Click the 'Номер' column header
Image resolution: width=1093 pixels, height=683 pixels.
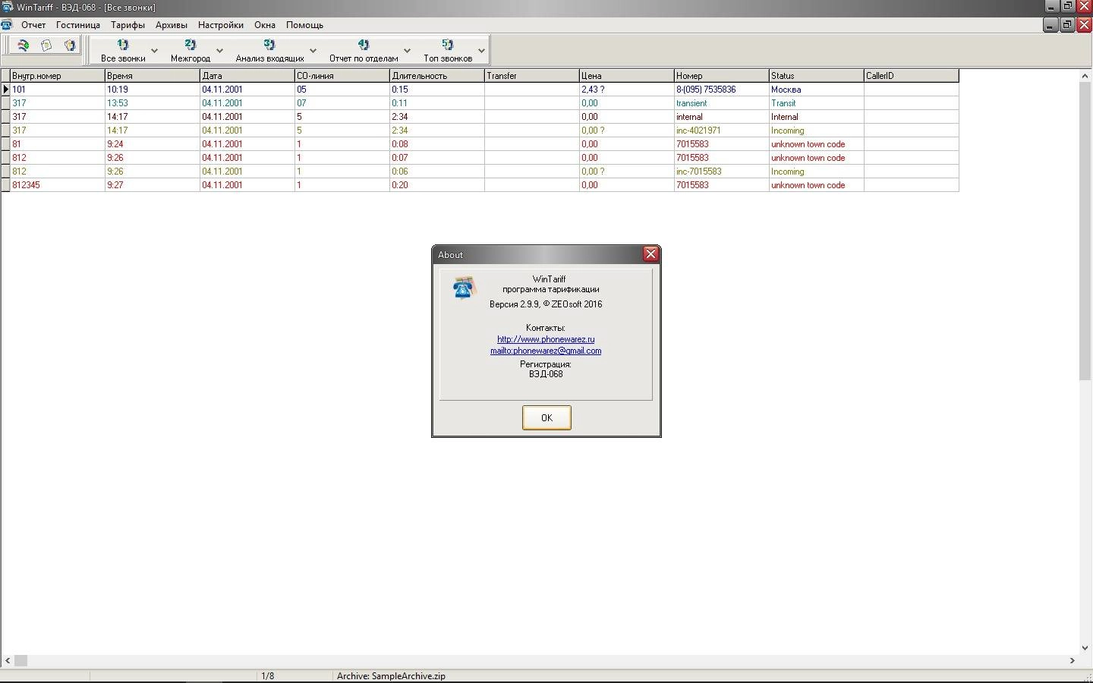click(x=721, y=76)
